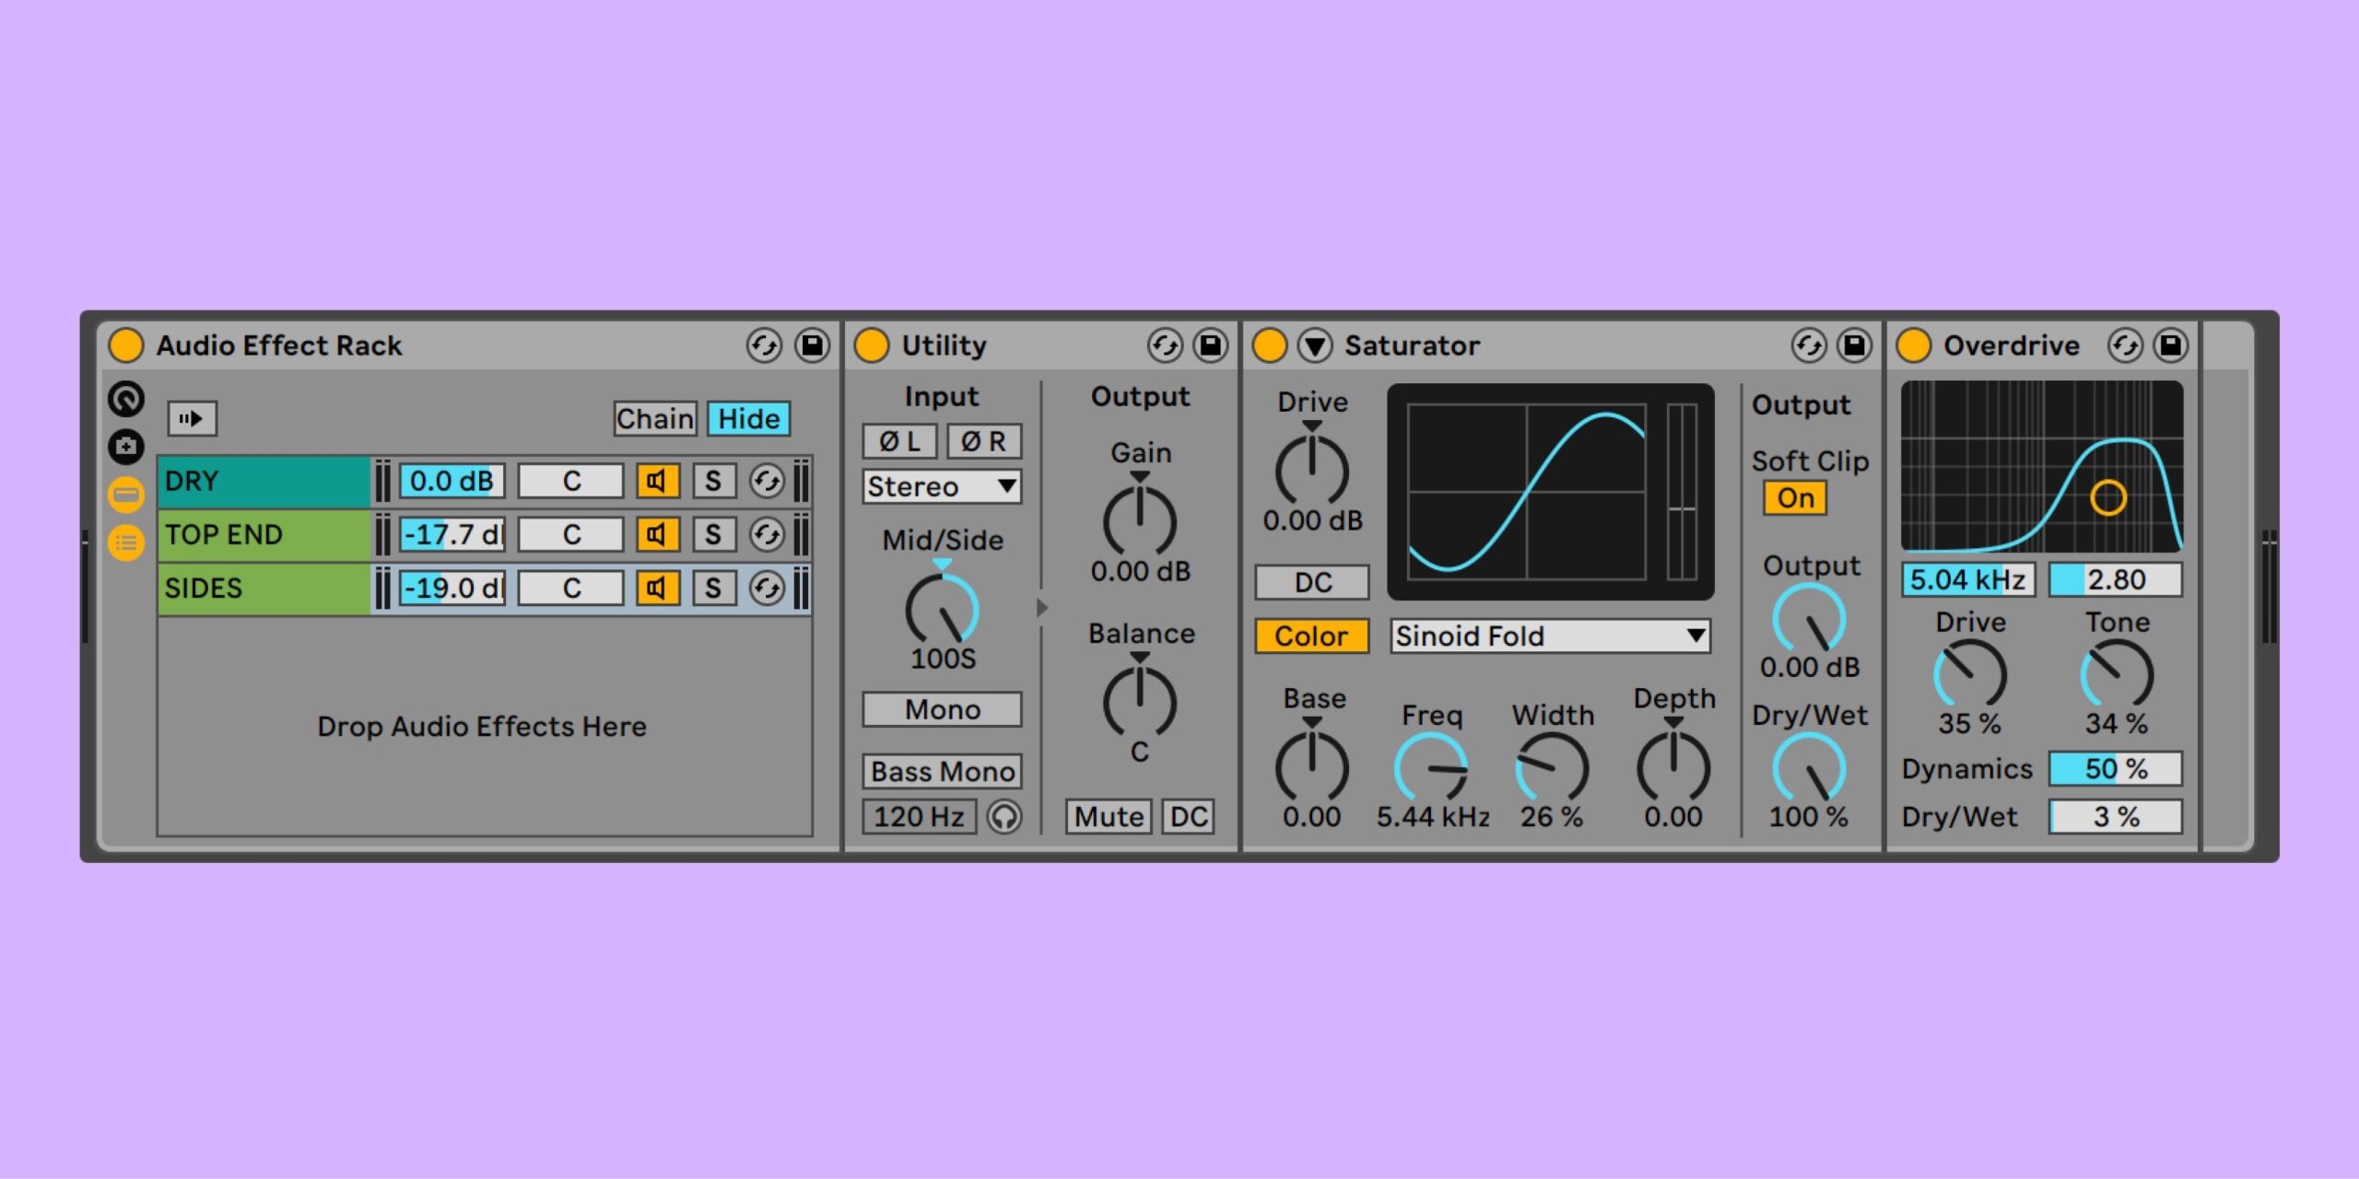2359x1179 pixels.
Task: Click the DRY chain speaker activator icon
Action: point(657,481)
